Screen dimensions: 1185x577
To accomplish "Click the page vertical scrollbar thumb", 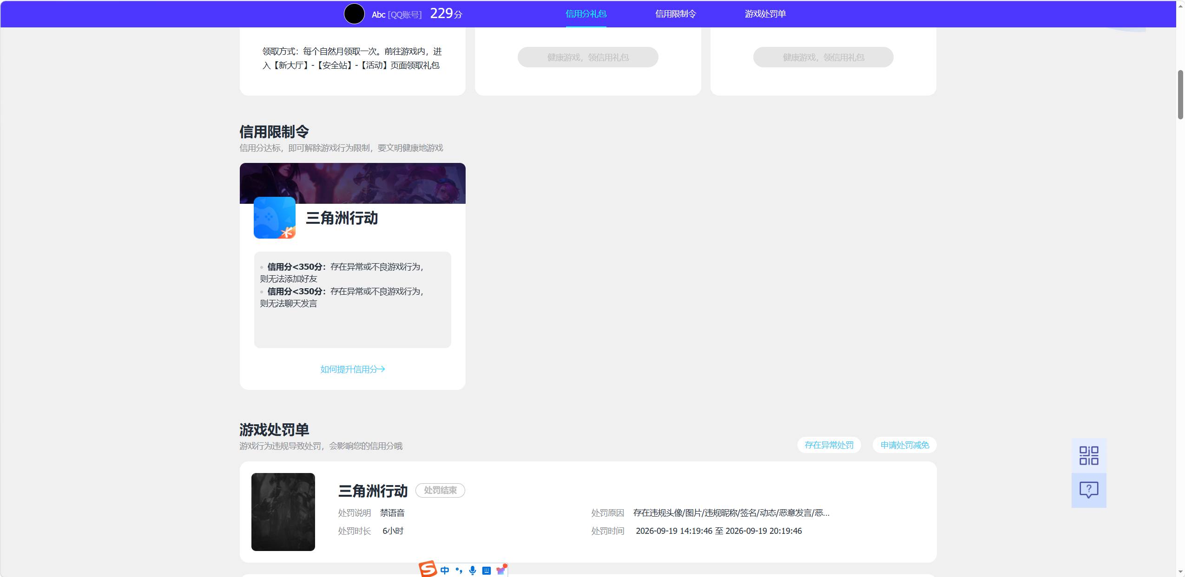I will [x=1180, y=95].
